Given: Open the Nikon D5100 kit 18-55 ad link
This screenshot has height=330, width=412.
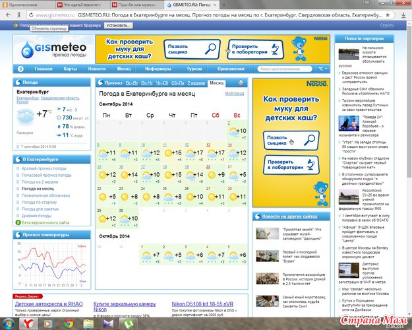Looking at the screenshot, I should tap(202, 304).
